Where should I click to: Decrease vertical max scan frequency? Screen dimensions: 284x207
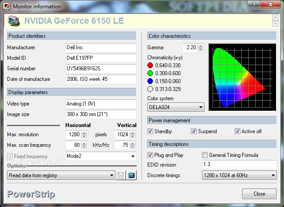point(133,147)
